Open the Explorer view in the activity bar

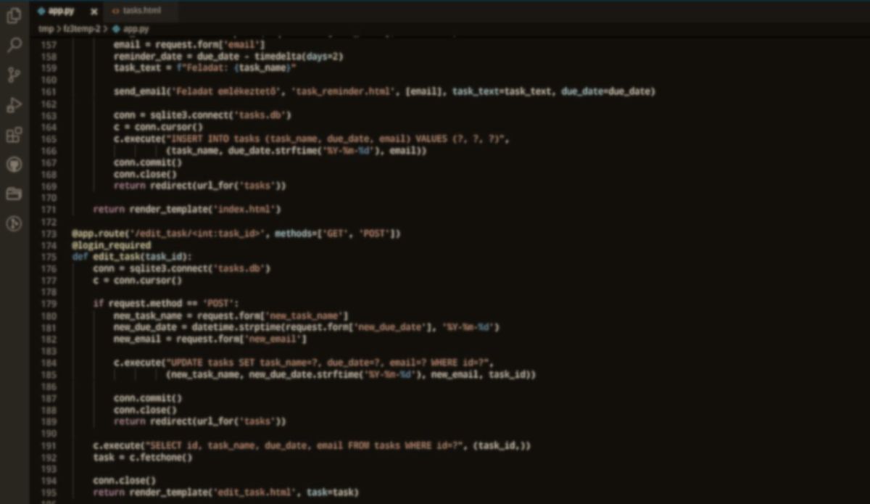[x=14, y=16]
